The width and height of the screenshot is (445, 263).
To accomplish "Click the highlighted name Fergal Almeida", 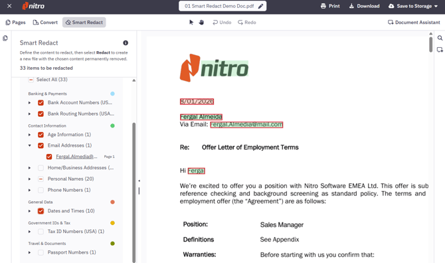I will [201, 117].
